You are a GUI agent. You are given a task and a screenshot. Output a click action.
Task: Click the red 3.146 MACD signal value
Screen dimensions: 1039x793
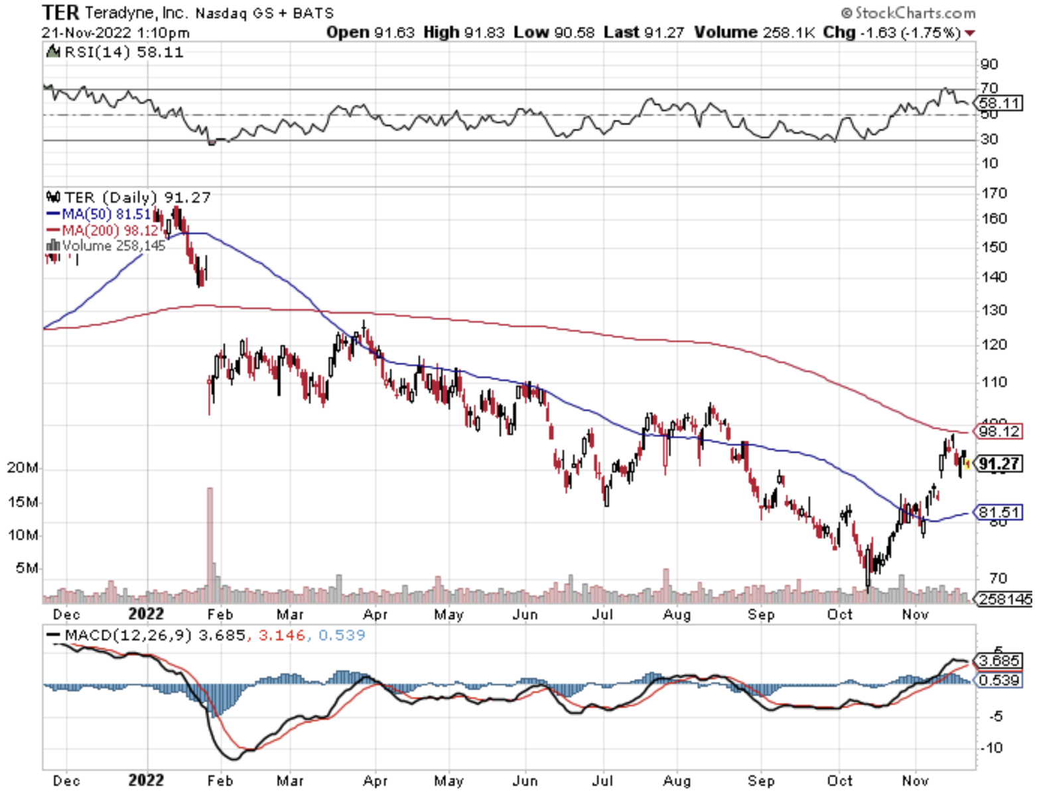281,635
